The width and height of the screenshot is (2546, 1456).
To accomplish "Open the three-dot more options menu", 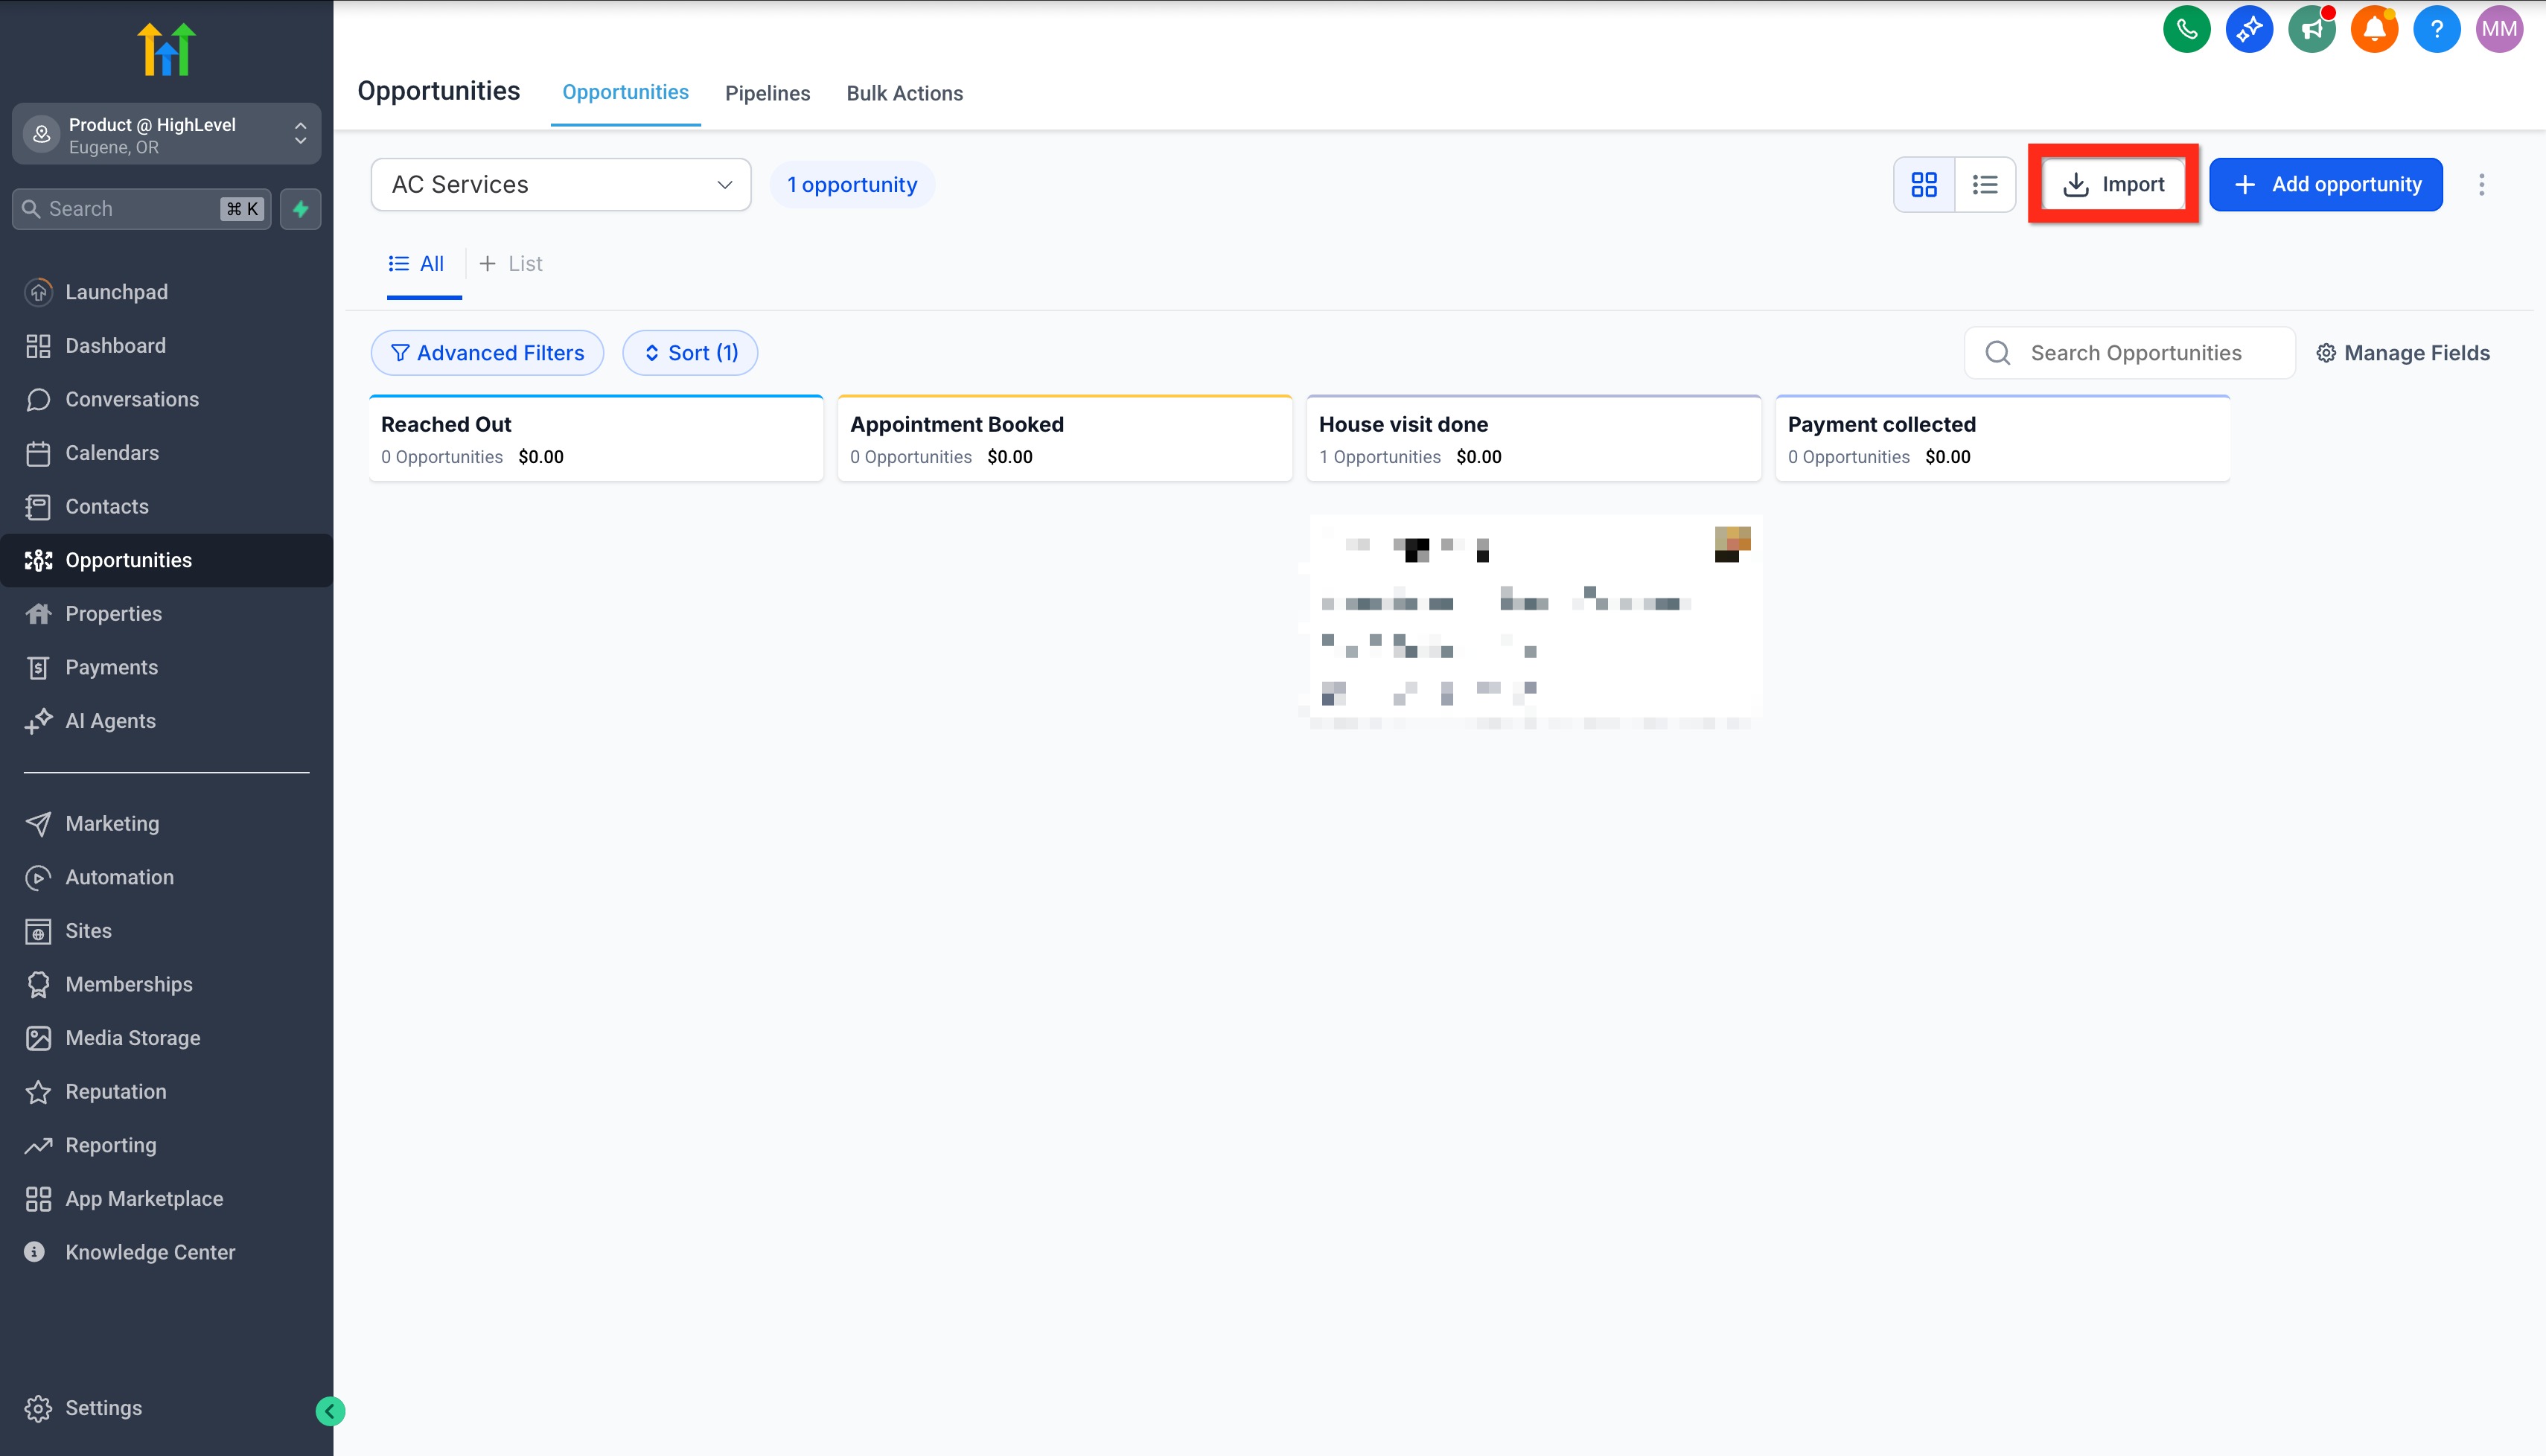I will (2481, 184).
